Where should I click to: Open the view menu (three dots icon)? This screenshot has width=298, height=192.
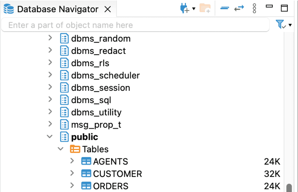(x=254, y=8)
